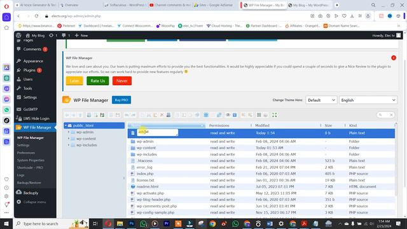
Task: Switch to the Channel comments YouTube browser tab
Action: [170, 5]
